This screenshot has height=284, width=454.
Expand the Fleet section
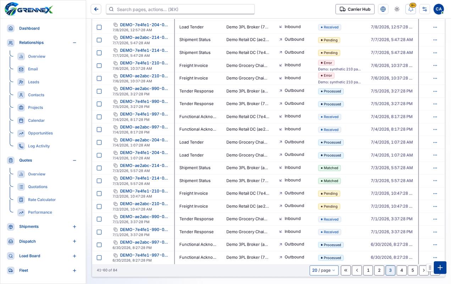pyautogui.click(x=74, y=271)
